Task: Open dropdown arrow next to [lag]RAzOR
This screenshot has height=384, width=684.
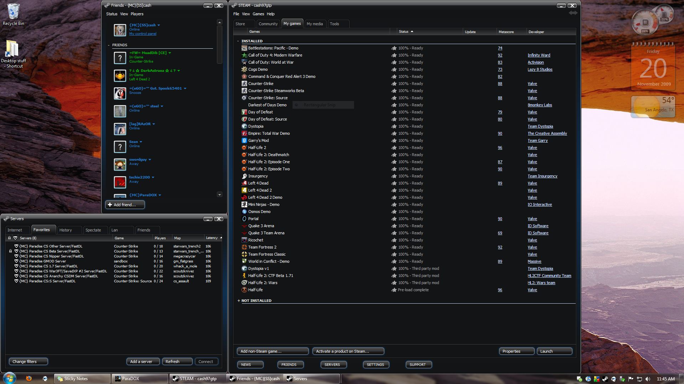Action: coord(154,124)
